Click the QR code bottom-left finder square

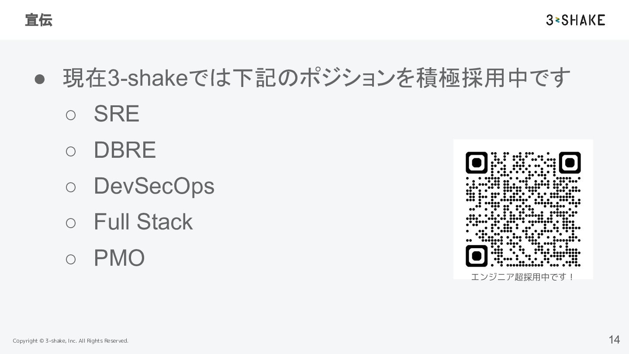coord(477,256)
